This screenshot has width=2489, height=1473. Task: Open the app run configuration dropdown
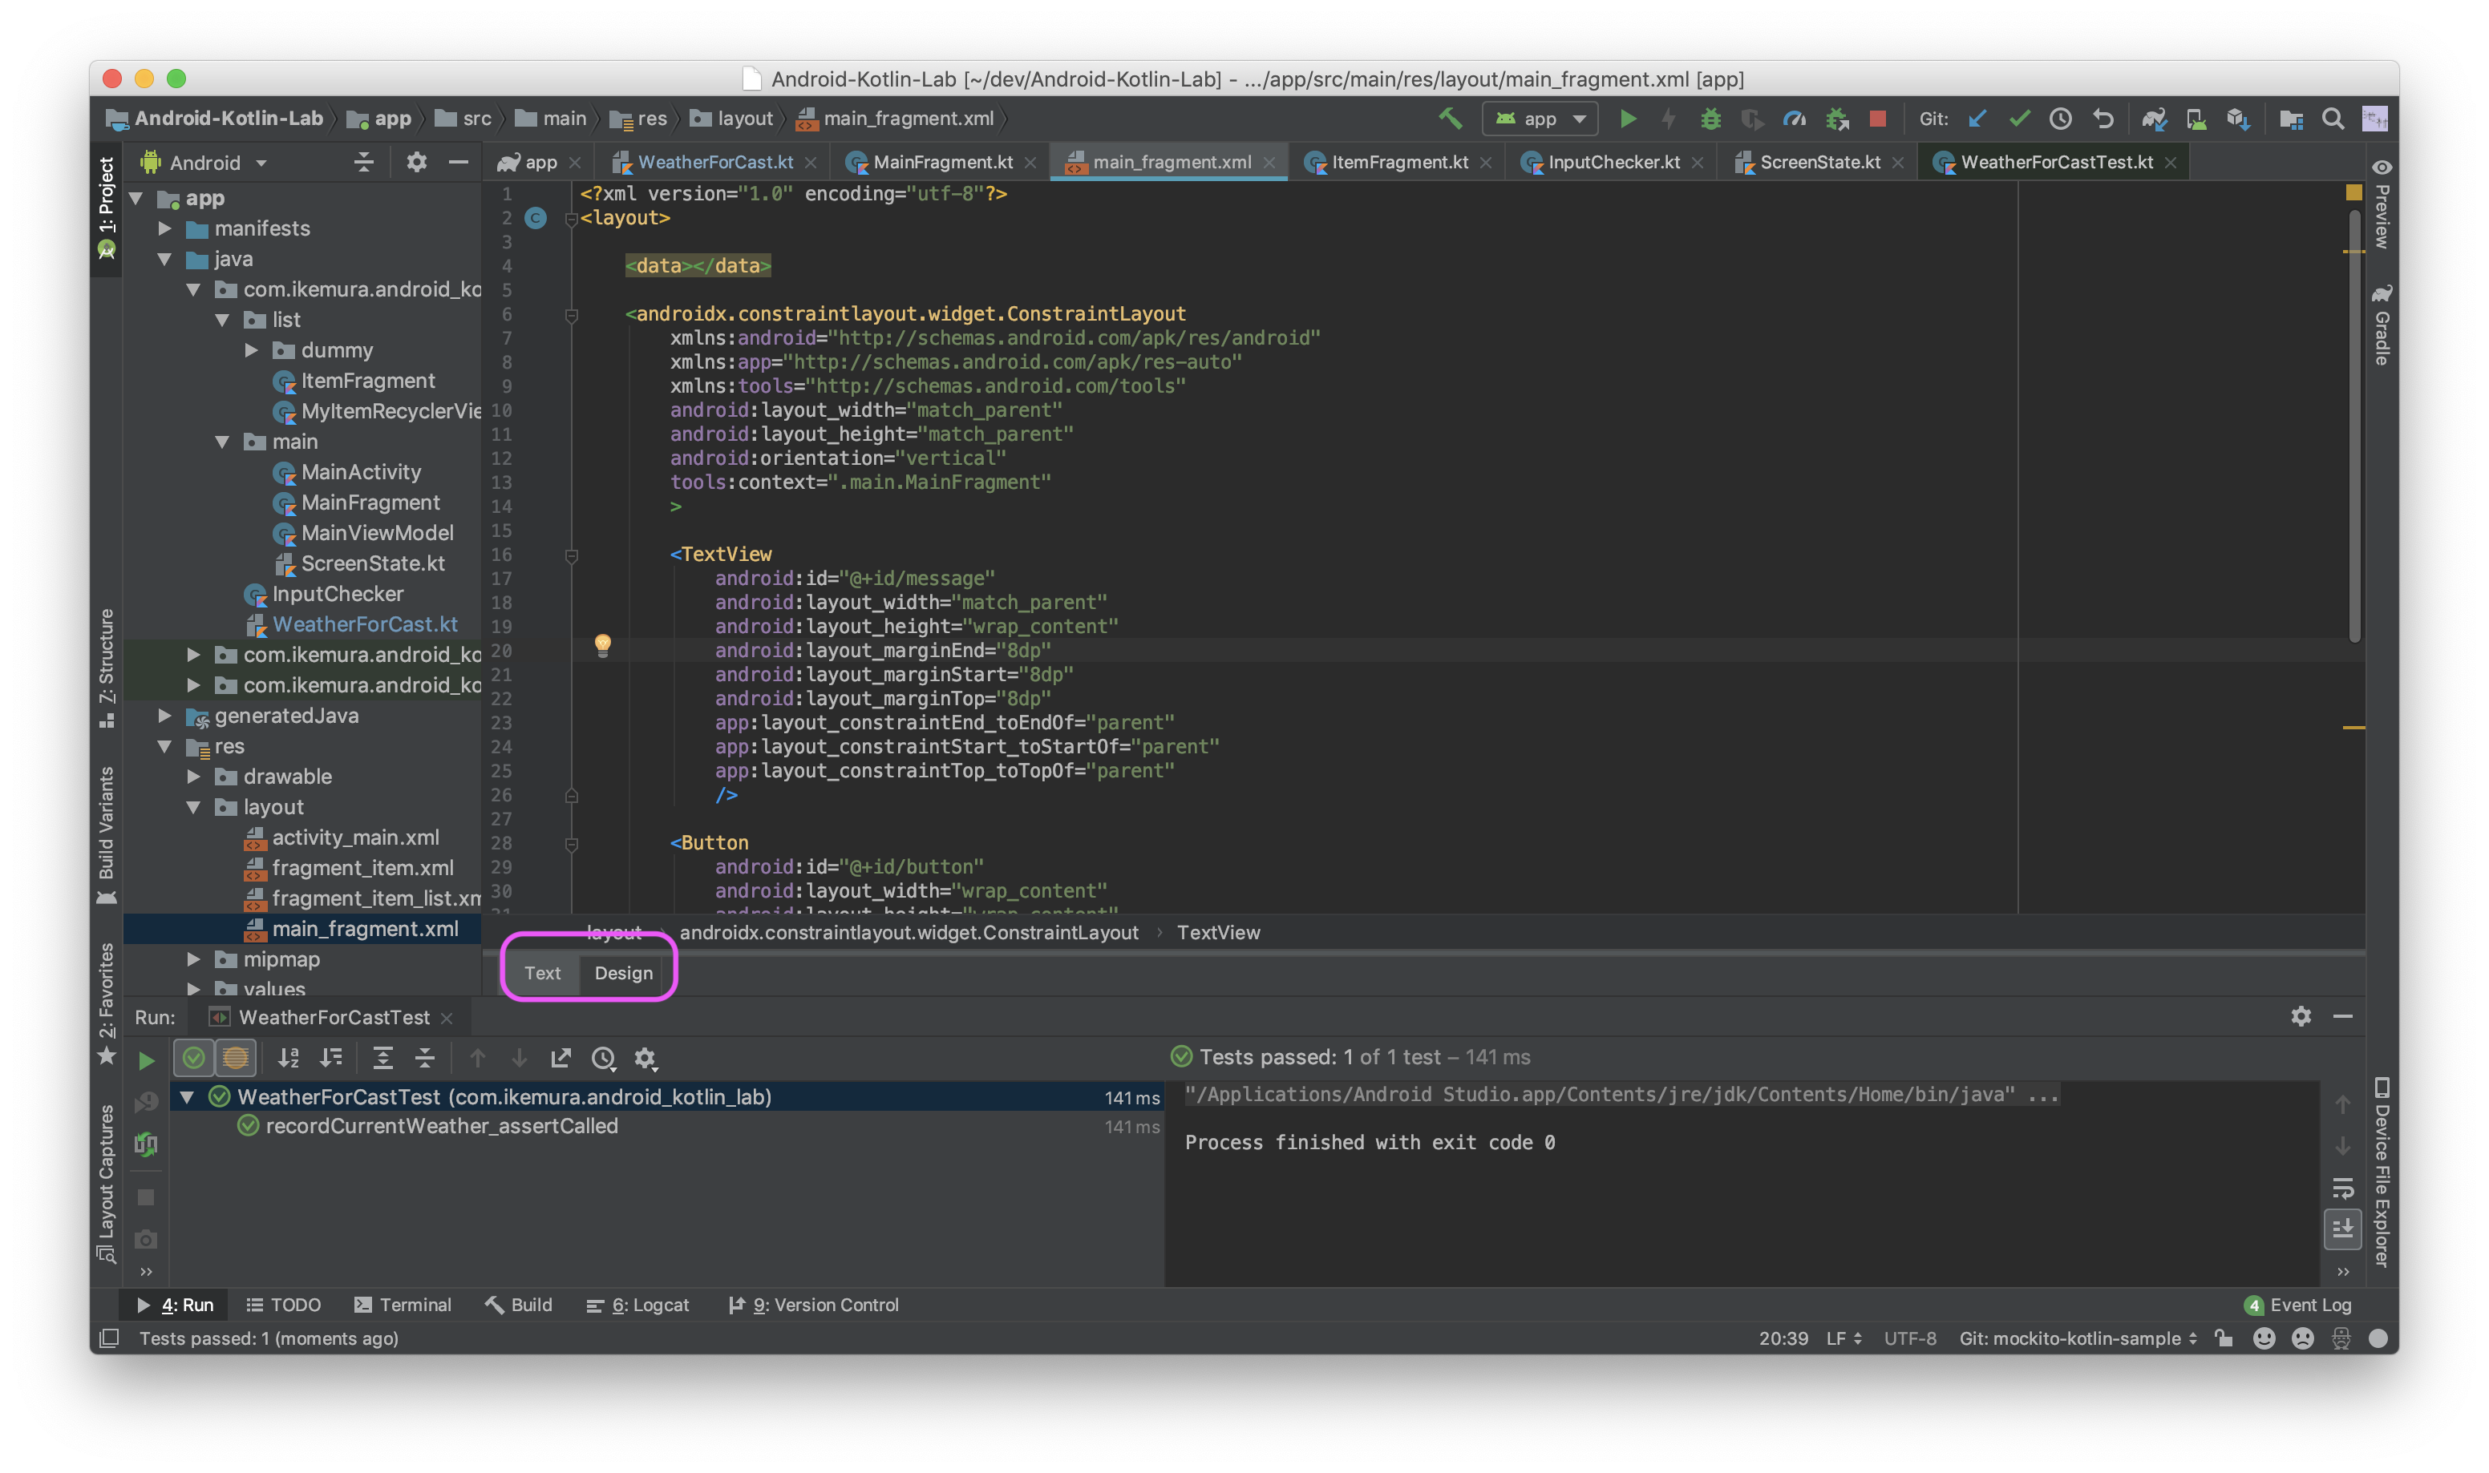[x=1540, y=119]
